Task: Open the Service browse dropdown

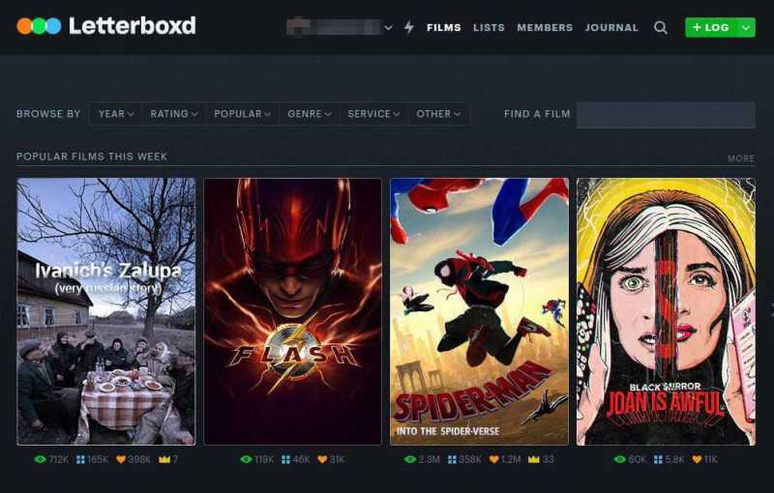Action: pyautogui.click(x=373, y=114)
